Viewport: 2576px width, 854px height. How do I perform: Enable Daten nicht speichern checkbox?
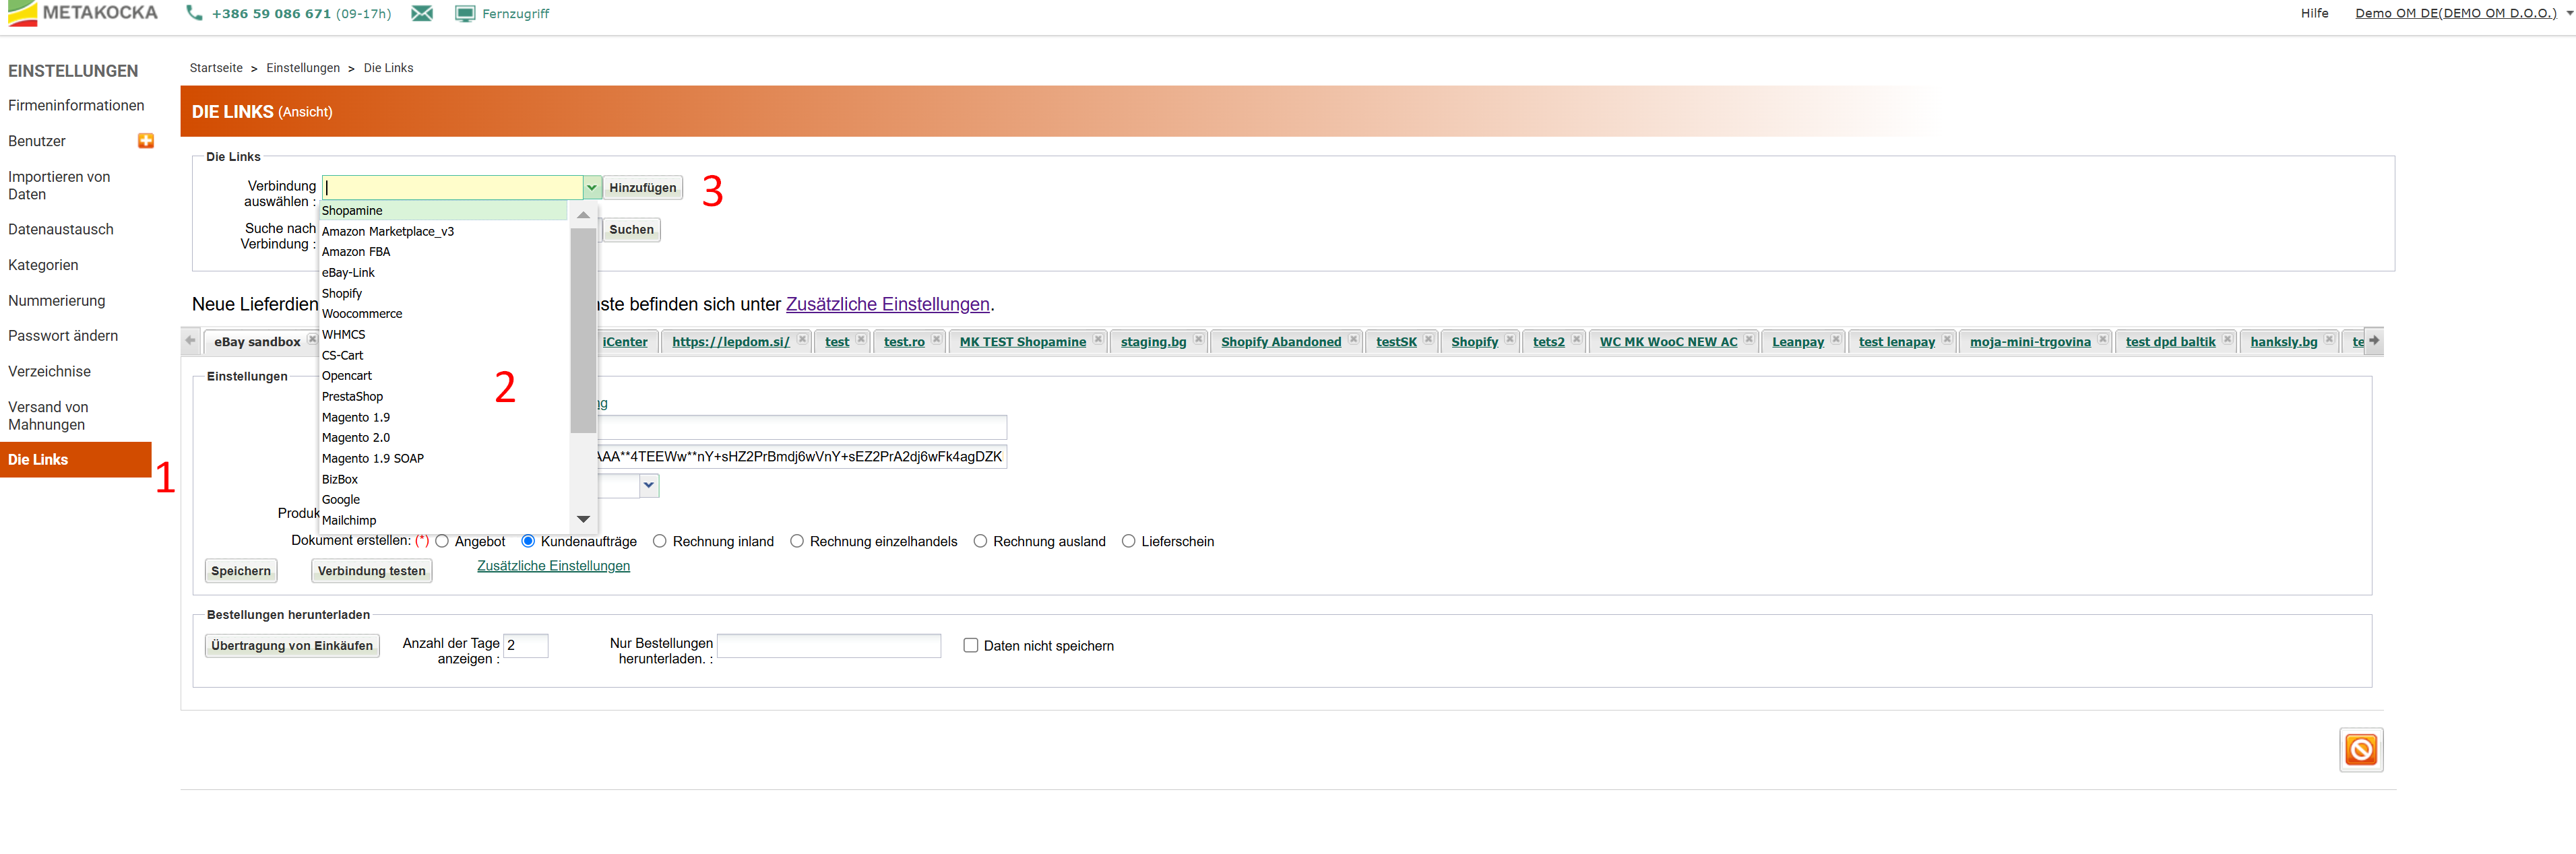pos(970,645)
